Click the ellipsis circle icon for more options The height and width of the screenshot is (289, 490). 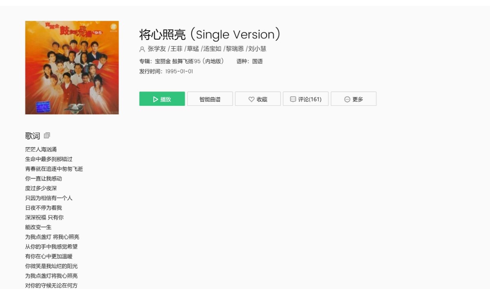347,99
